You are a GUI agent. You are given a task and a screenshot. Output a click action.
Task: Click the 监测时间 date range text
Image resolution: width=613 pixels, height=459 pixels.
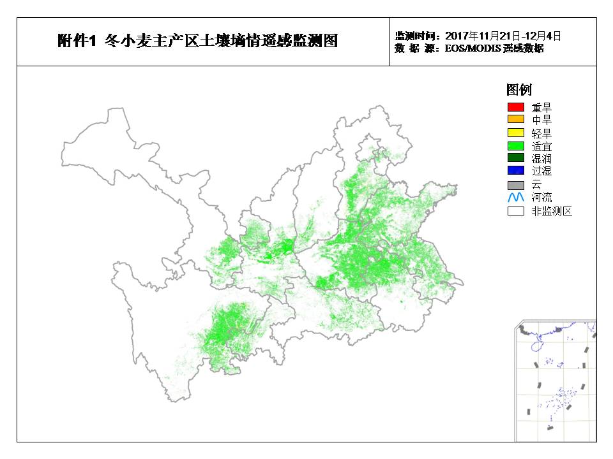click(x=478, y=36)
